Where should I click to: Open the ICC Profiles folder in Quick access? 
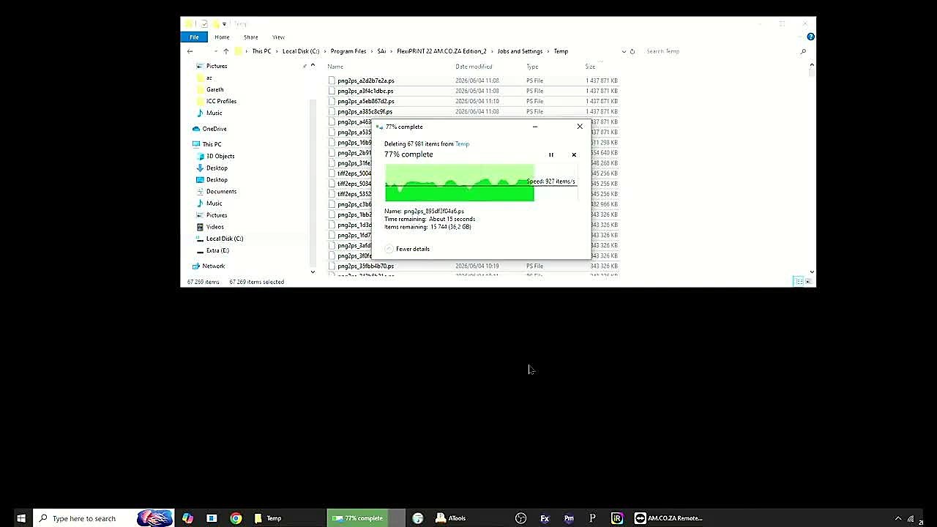216,101
